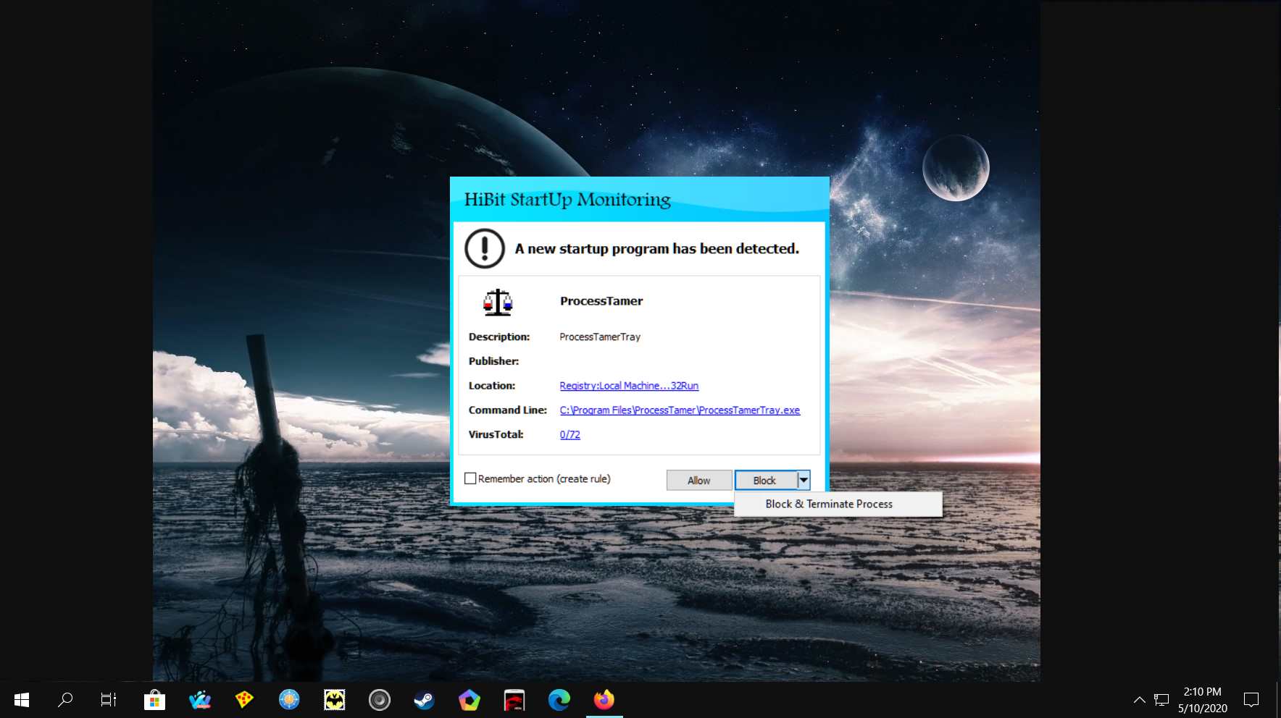This screenshot has height=718, width=1281.
Task: Click the ProcessTamer scales icon in the dialog
Action: (498, 303)
